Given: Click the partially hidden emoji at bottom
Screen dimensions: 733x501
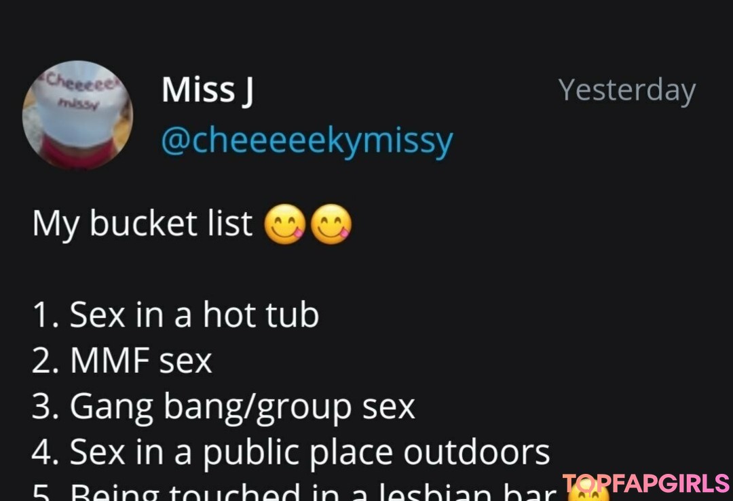Looking at the screenshot, I should coord(588,489).
